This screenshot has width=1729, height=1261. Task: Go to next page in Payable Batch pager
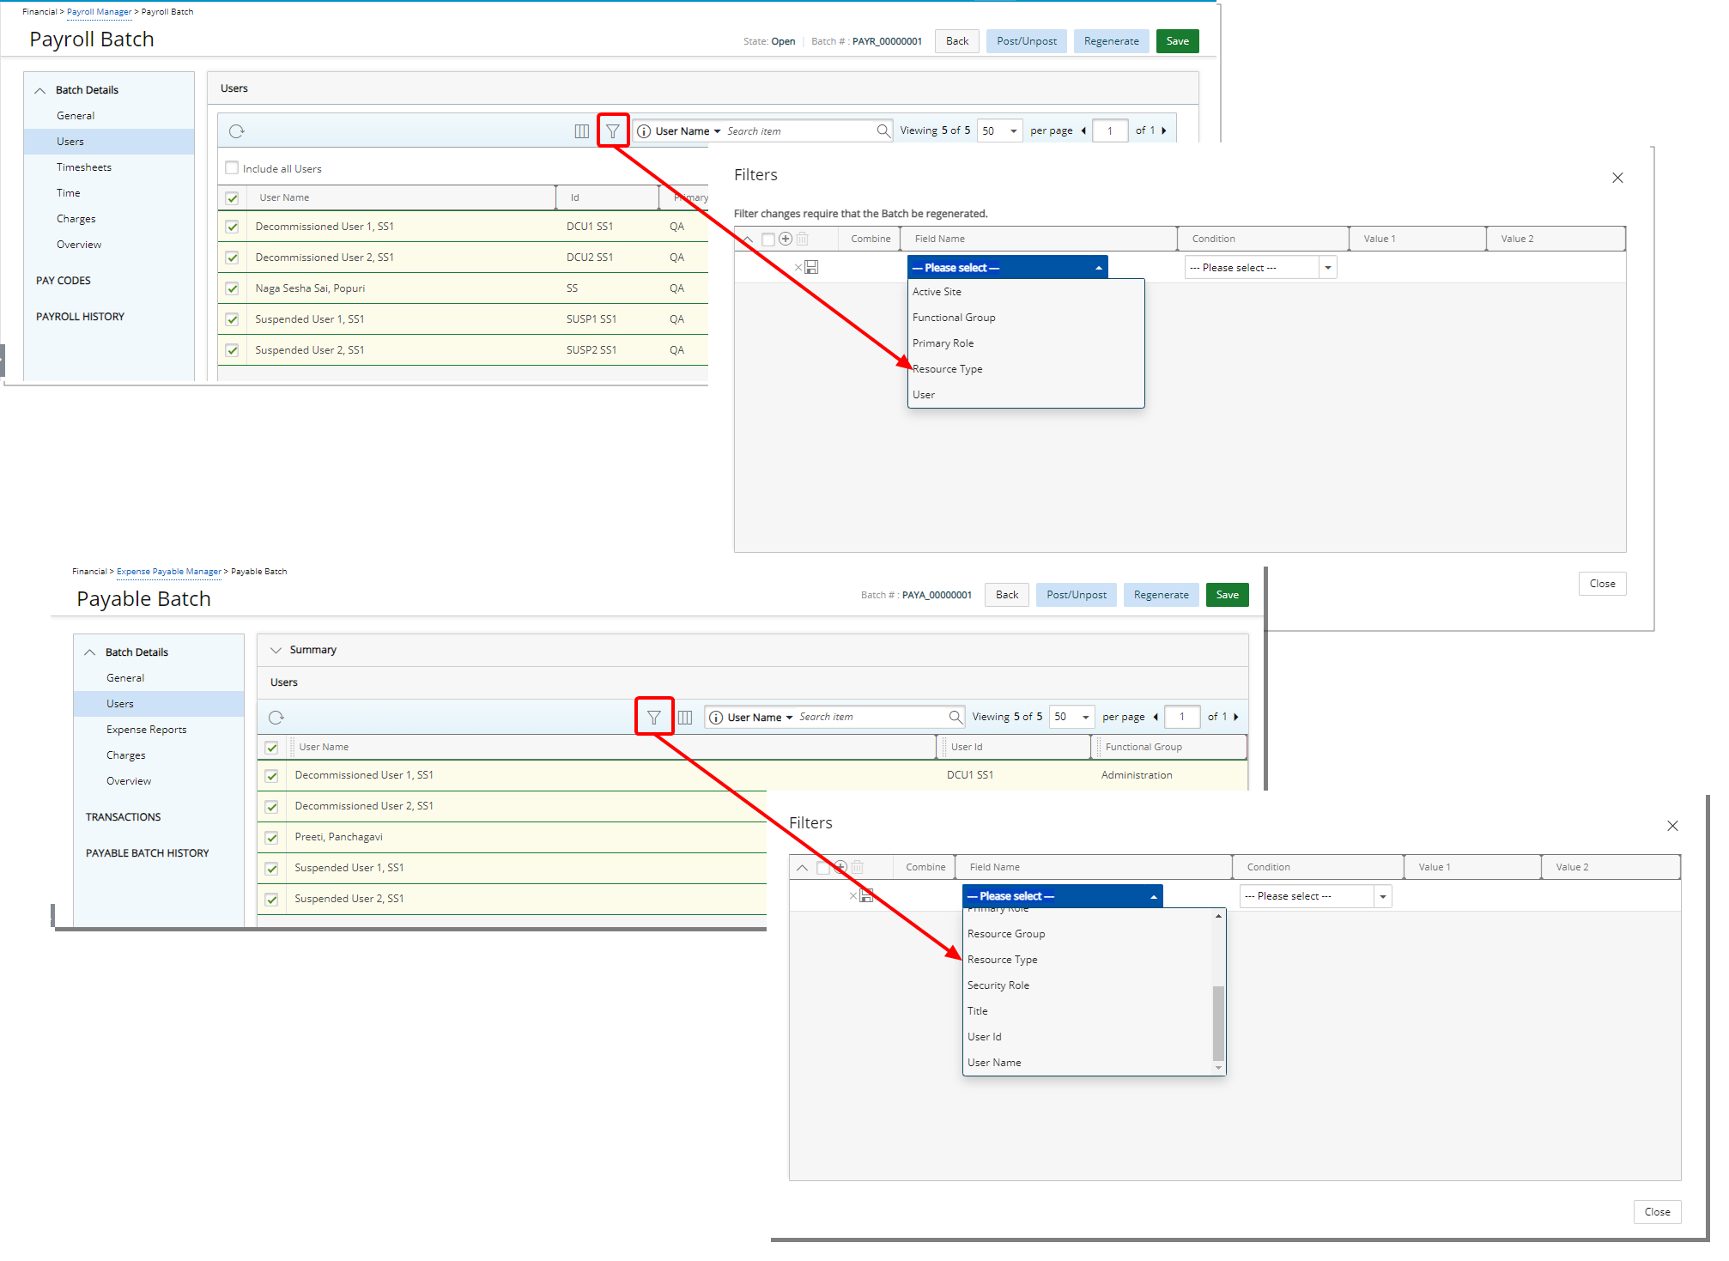point(1235,717)
